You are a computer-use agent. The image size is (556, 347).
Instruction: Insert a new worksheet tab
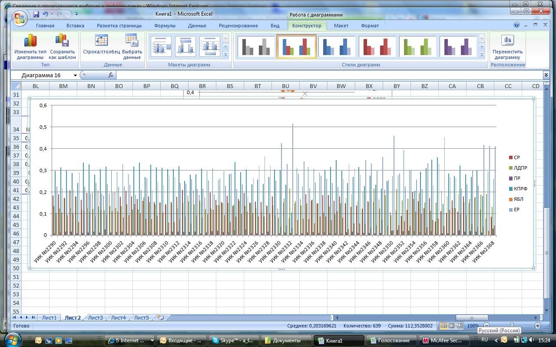(x=161, y=318)
